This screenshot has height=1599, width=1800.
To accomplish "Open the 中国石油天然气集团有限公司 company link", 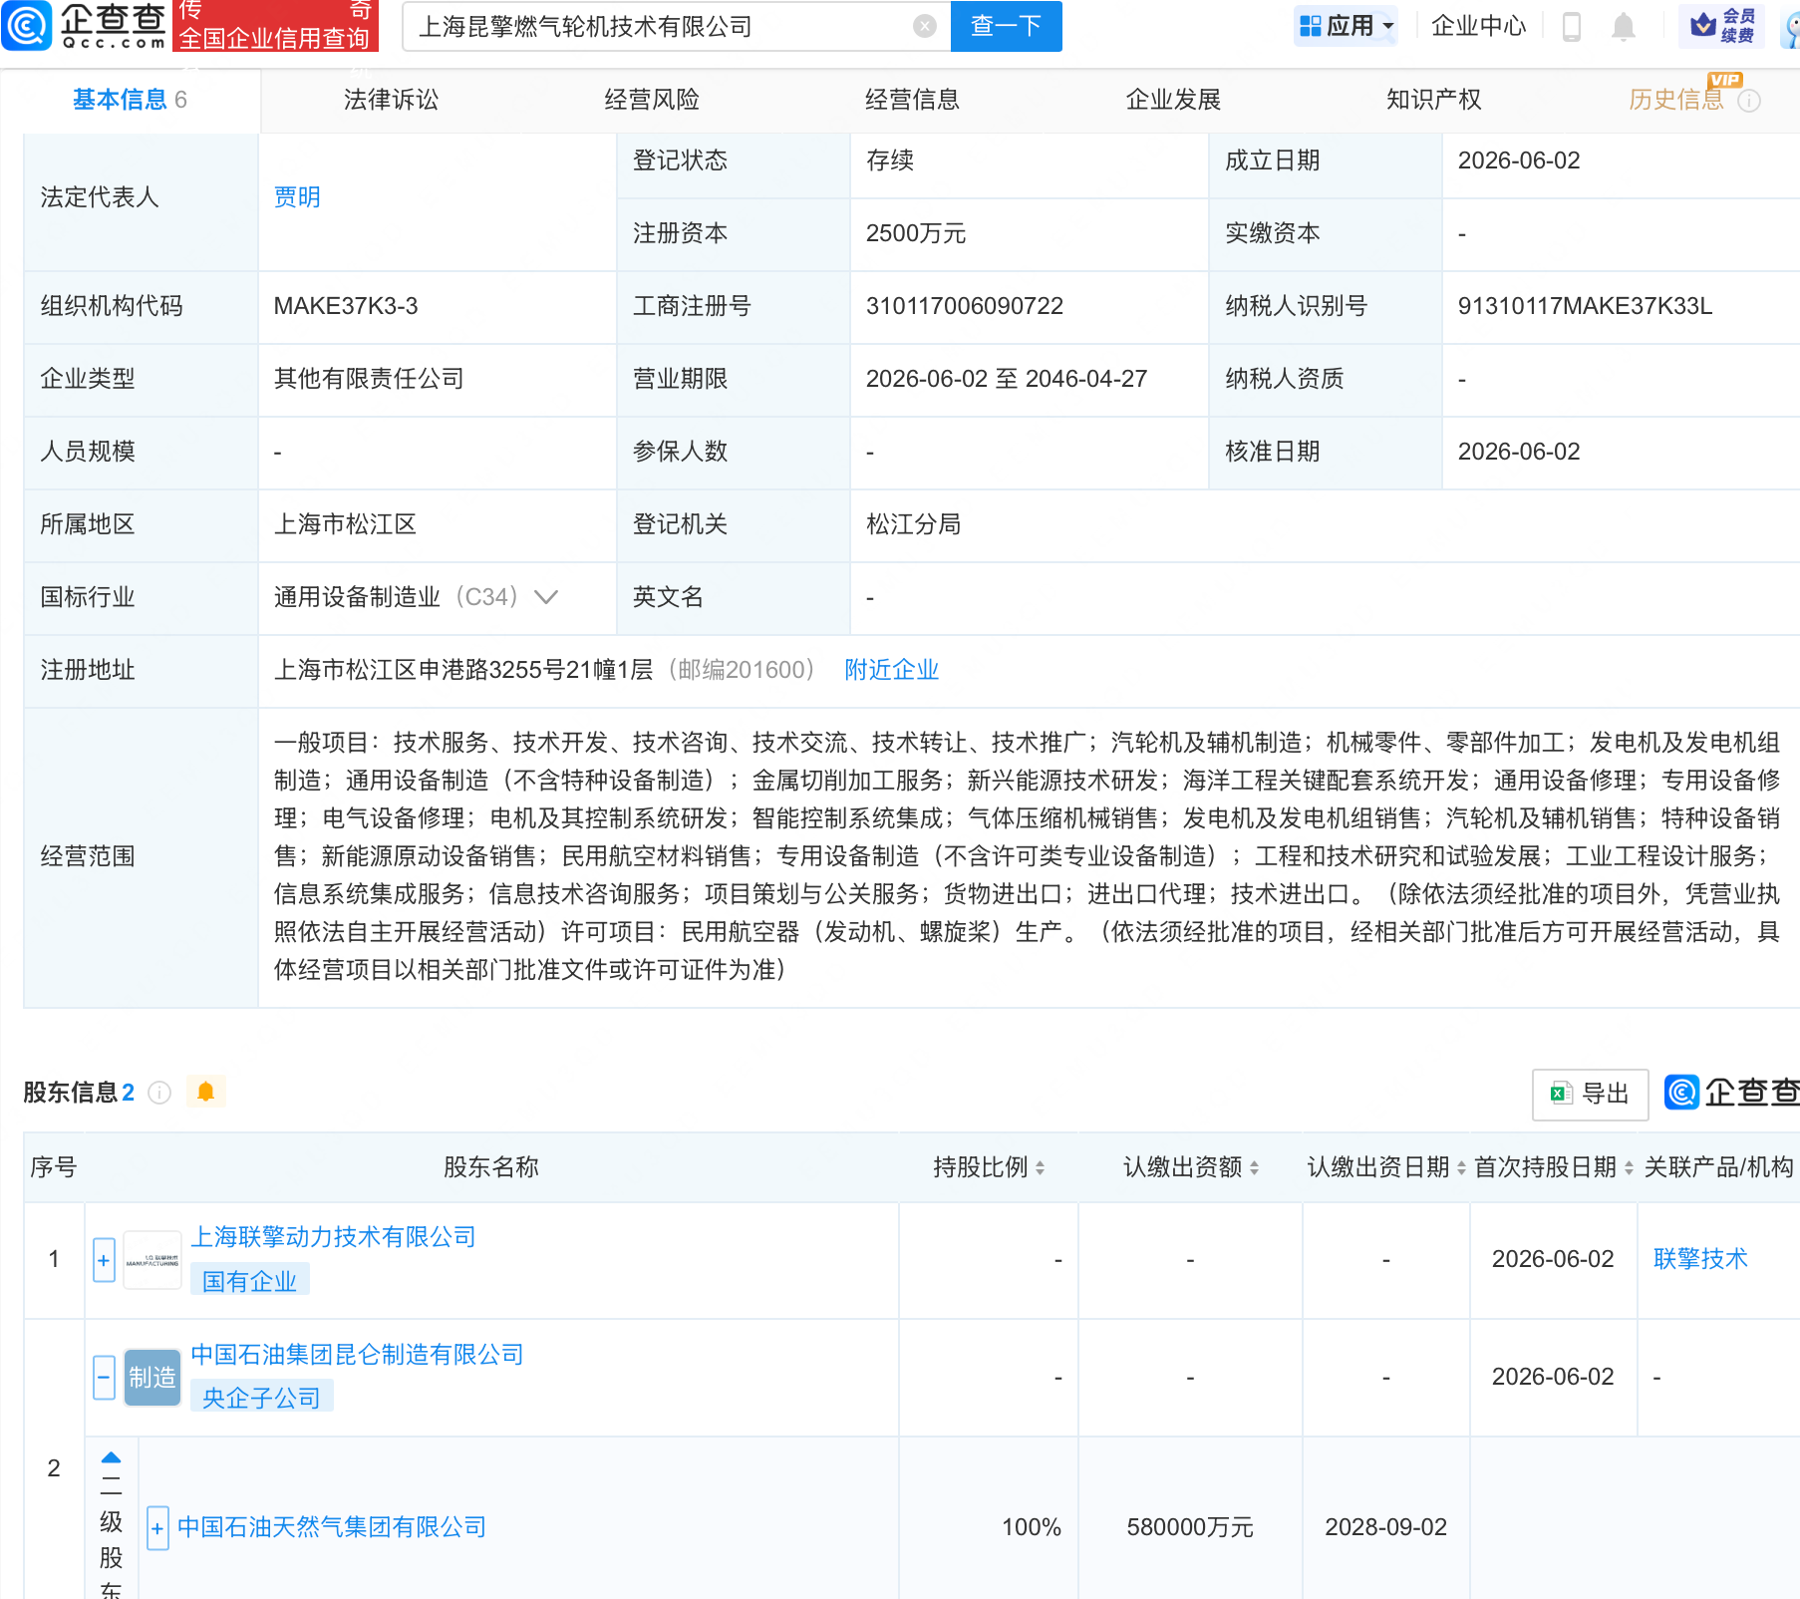I will pos(332,1527).
